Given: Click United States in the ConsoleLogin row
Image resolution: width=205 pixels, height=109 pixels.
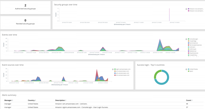Looking at the screenshot, I should (x=33, y=107).
